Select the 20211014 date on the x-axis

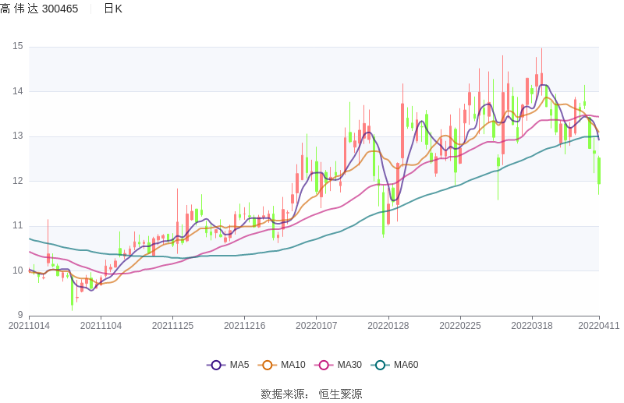click(29, 326)
